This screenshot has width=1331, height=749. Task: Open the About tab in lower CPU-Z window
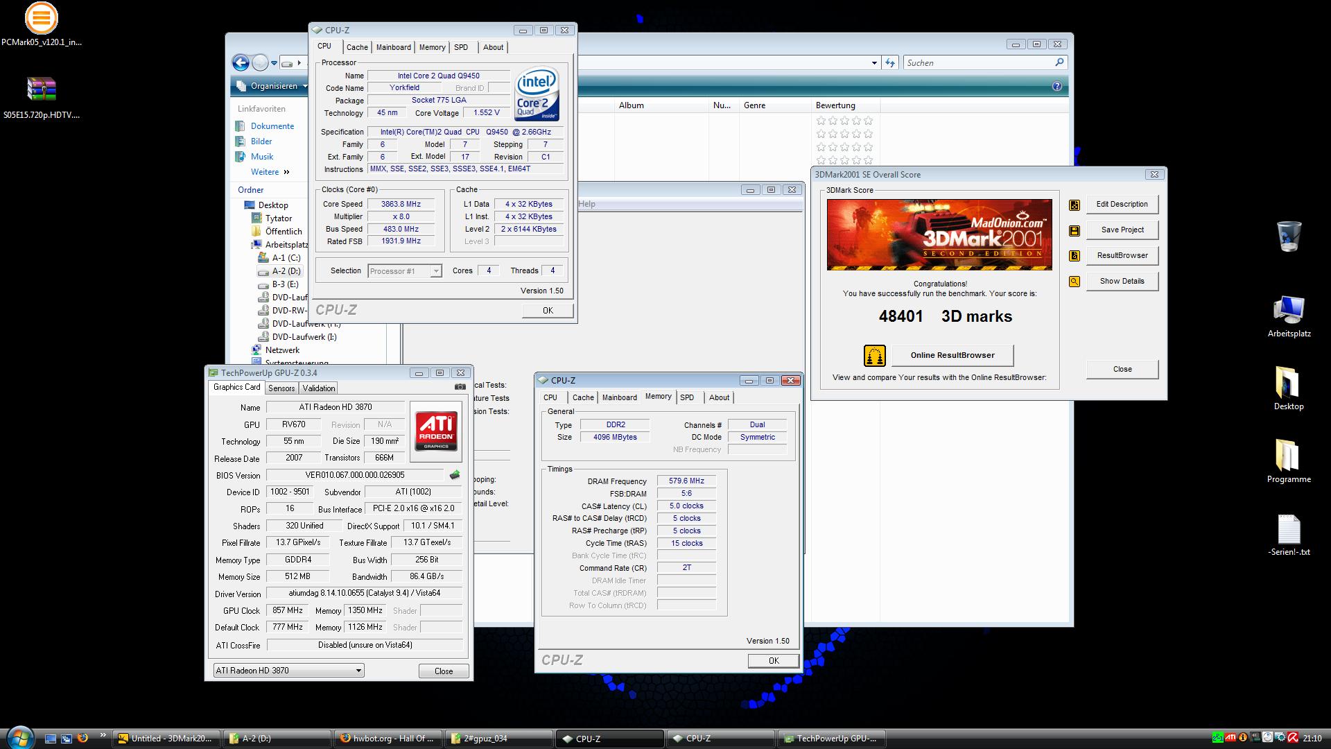point(719,397)
